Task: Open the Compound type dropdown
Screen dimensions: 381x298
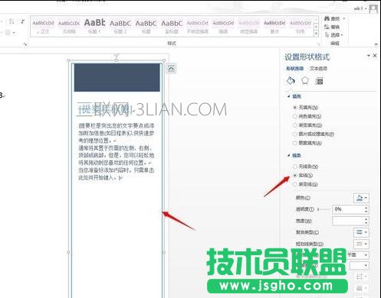Action: (x=361, y=232)
